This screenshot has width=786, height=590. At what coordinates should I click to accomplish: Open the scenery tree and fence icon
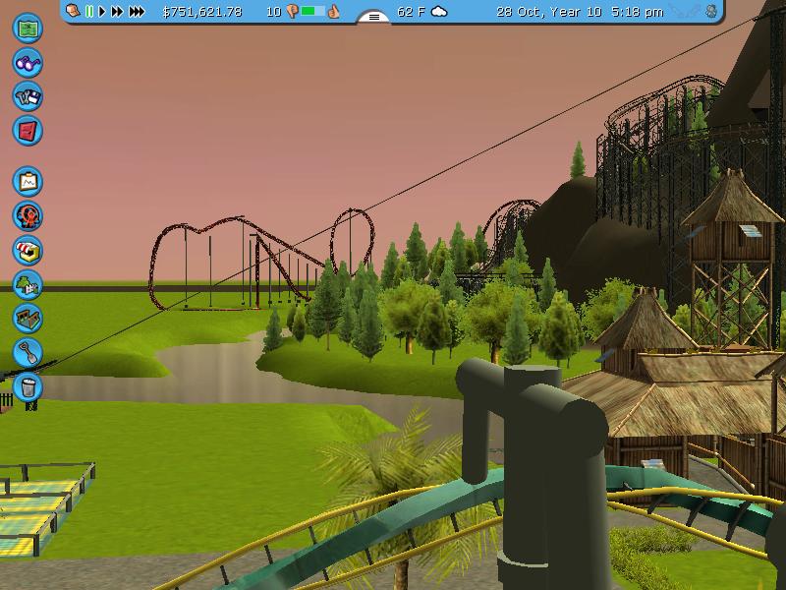[28, 284]
